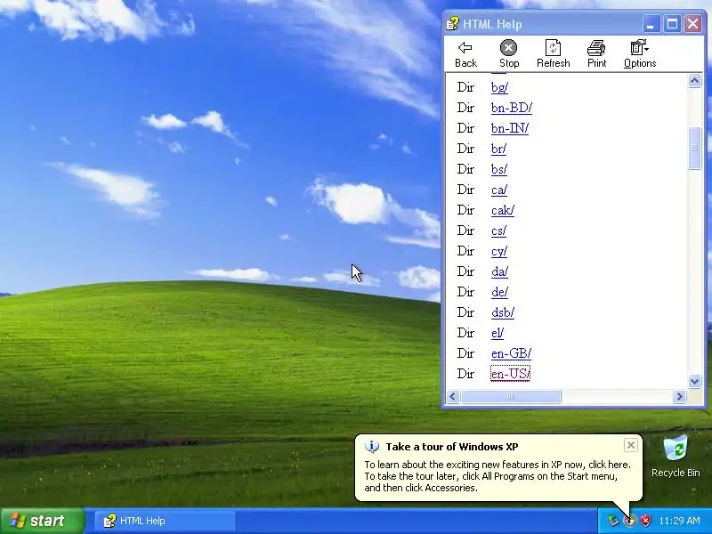Viewport: 712px width, 534px height.
Task: Minimize the HTML Help window
Action: pyautogui.click(x=651, y=24)
